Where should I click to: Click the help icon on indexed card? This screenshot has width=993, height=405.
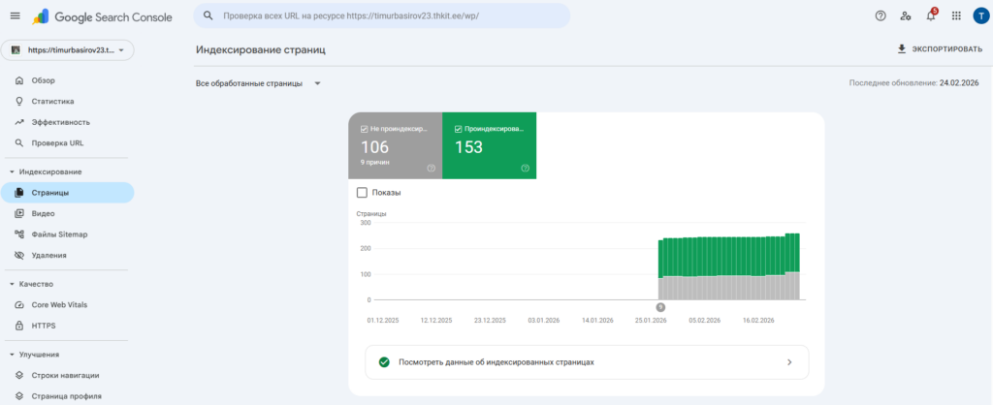point(525,168)
